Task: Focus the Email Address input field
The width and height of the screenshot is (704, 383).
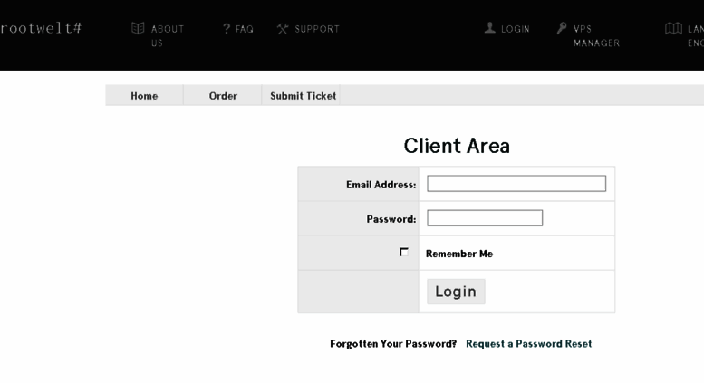Action: [x=516, y=184]
